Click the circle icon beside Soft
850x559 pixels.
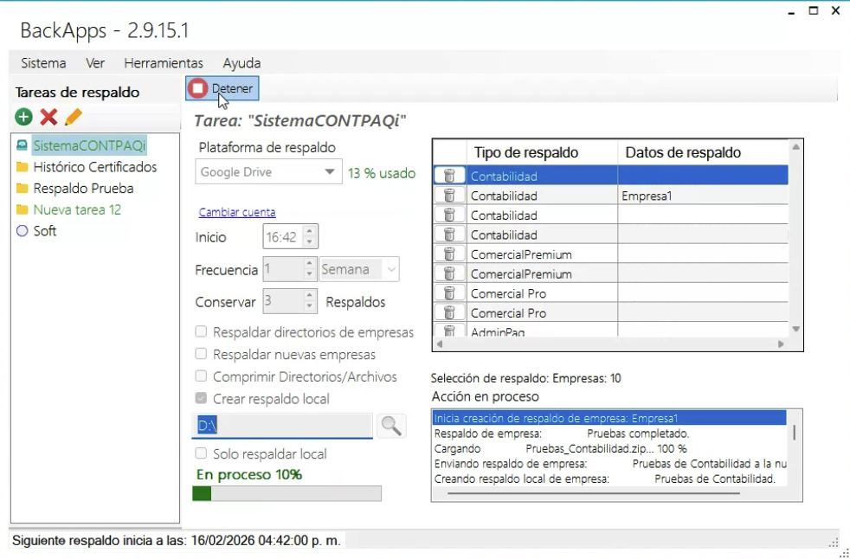point(23,231)
